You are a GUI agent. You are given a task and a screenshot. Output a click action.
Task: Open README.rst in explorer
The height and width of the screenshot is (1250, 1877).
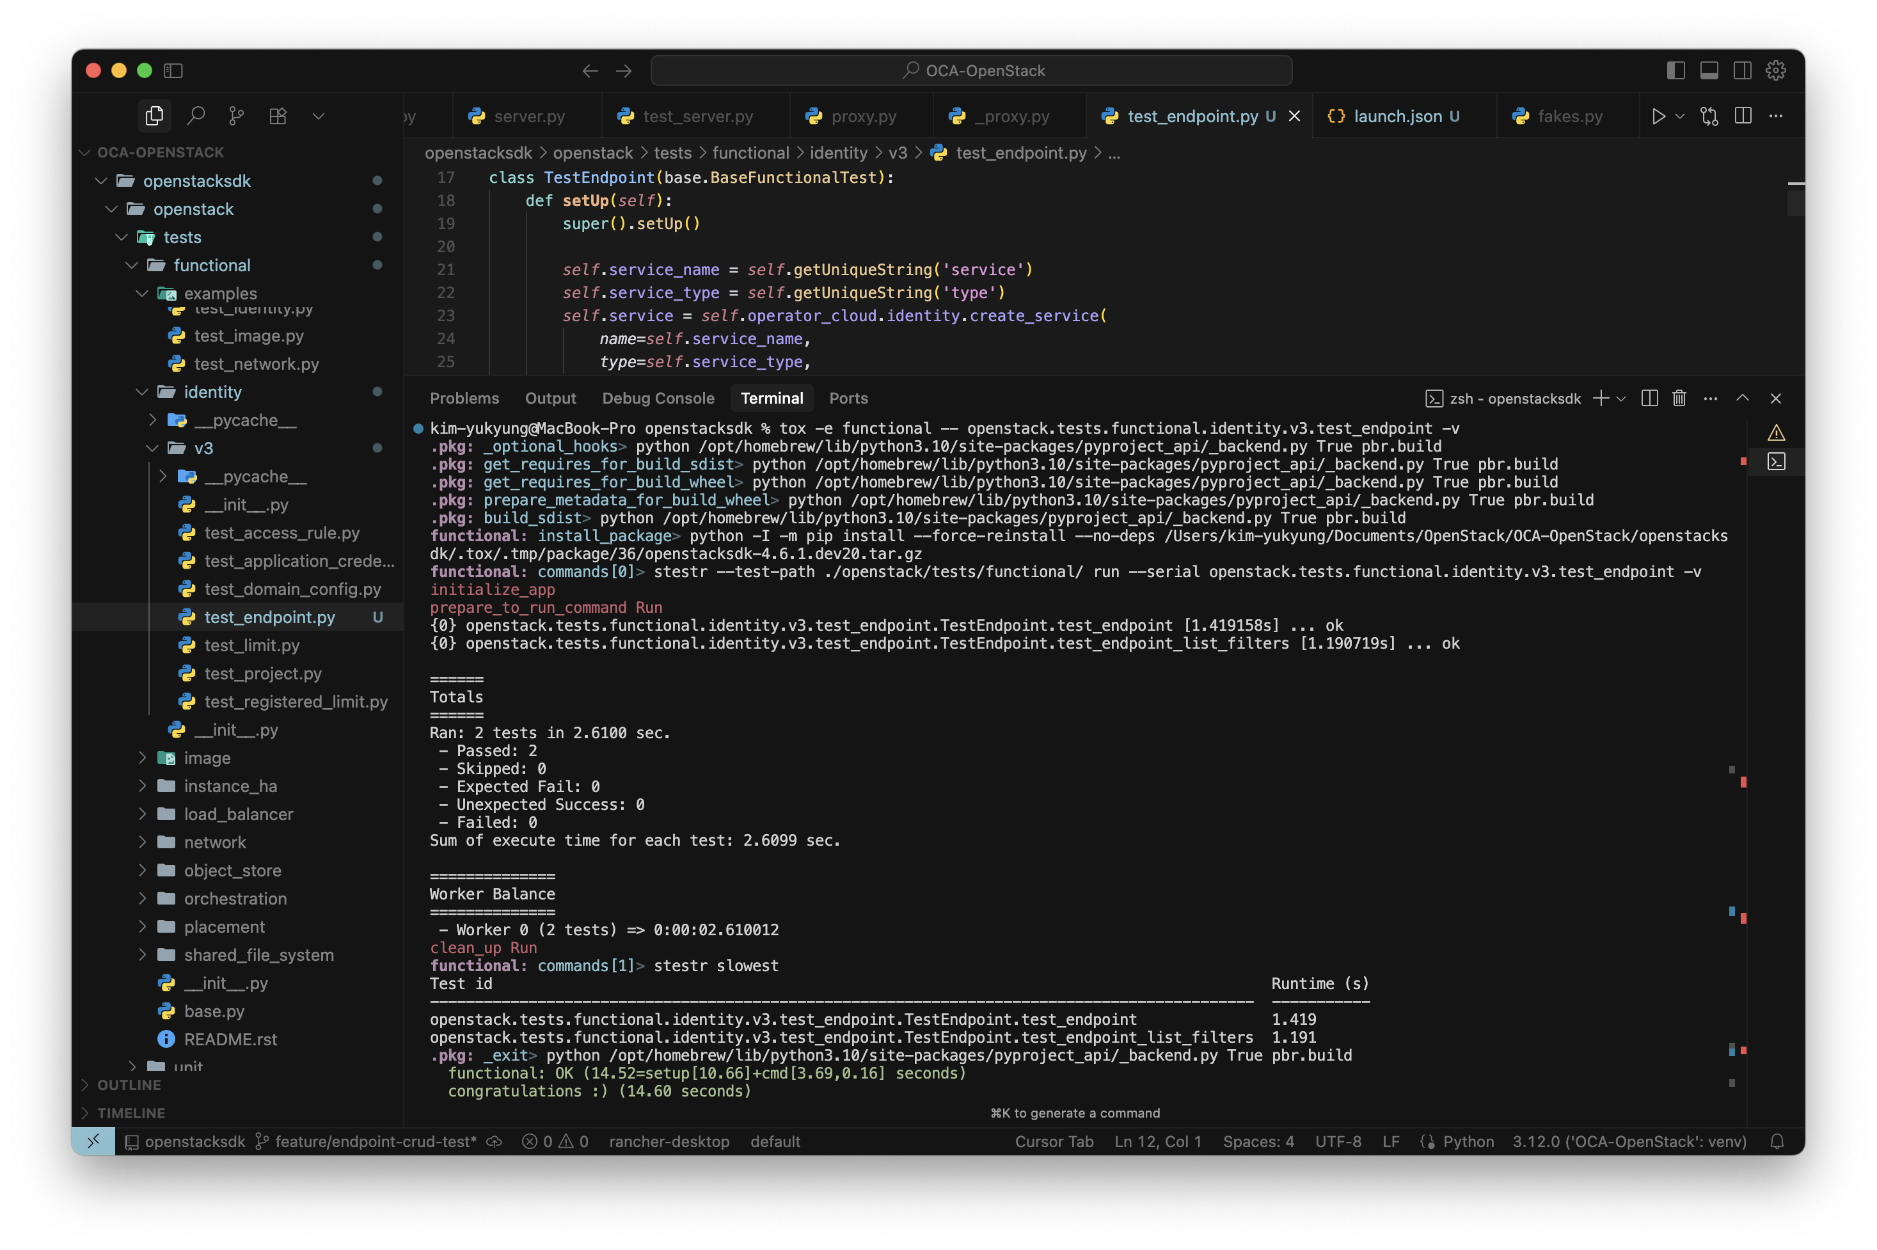pyautogui.click(x=230, y=1039)
